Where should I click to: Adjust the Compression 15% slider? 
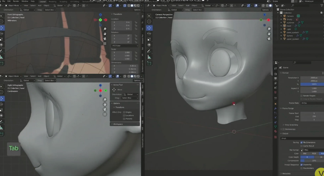click(x=312, y=160)
